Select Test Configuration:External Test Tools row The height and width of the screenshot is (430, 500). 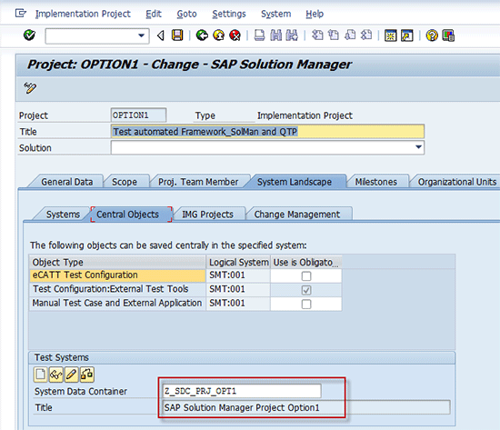[117, 289]
